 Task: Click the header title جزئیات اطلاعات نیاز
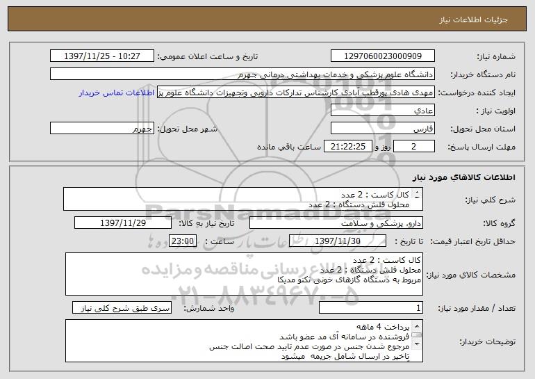click(x=474, y=19)
